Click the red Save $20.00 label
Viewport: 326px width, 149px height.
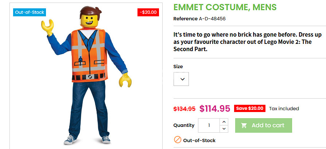[x=249, y=108]
